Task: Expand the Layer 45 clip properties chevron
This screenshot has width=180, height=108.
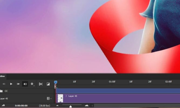Action: (66, 96)
